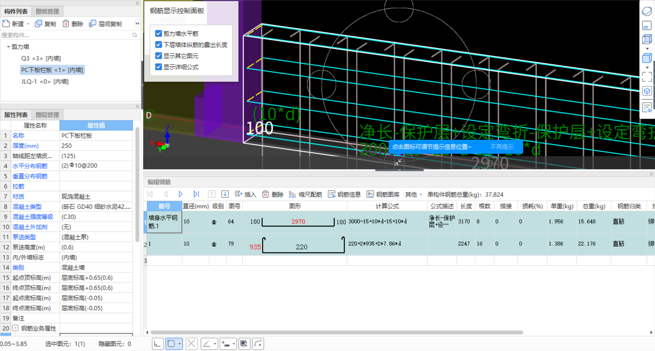Viewport: 655px width, 351px height.
Task: Select Q3 <3> [内墙] tree item
Action: click(41, 58)
